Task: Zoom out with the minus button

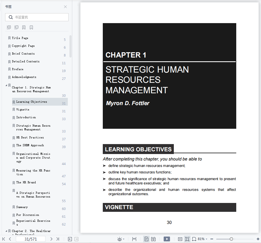Action: 212,239
